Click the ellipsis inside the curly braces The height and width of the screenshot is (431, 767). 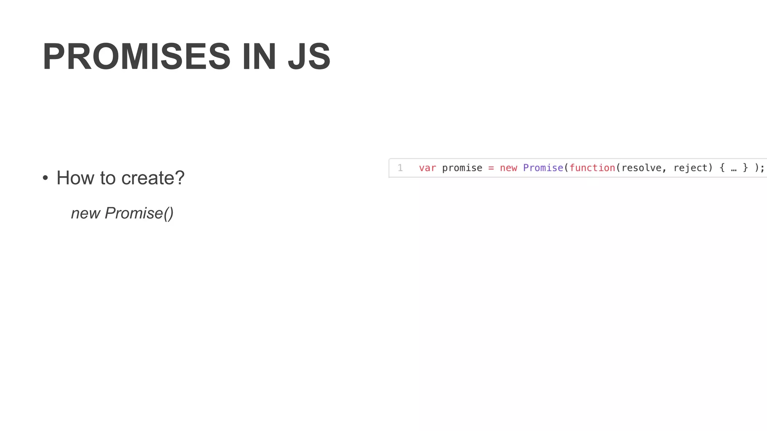734,169
